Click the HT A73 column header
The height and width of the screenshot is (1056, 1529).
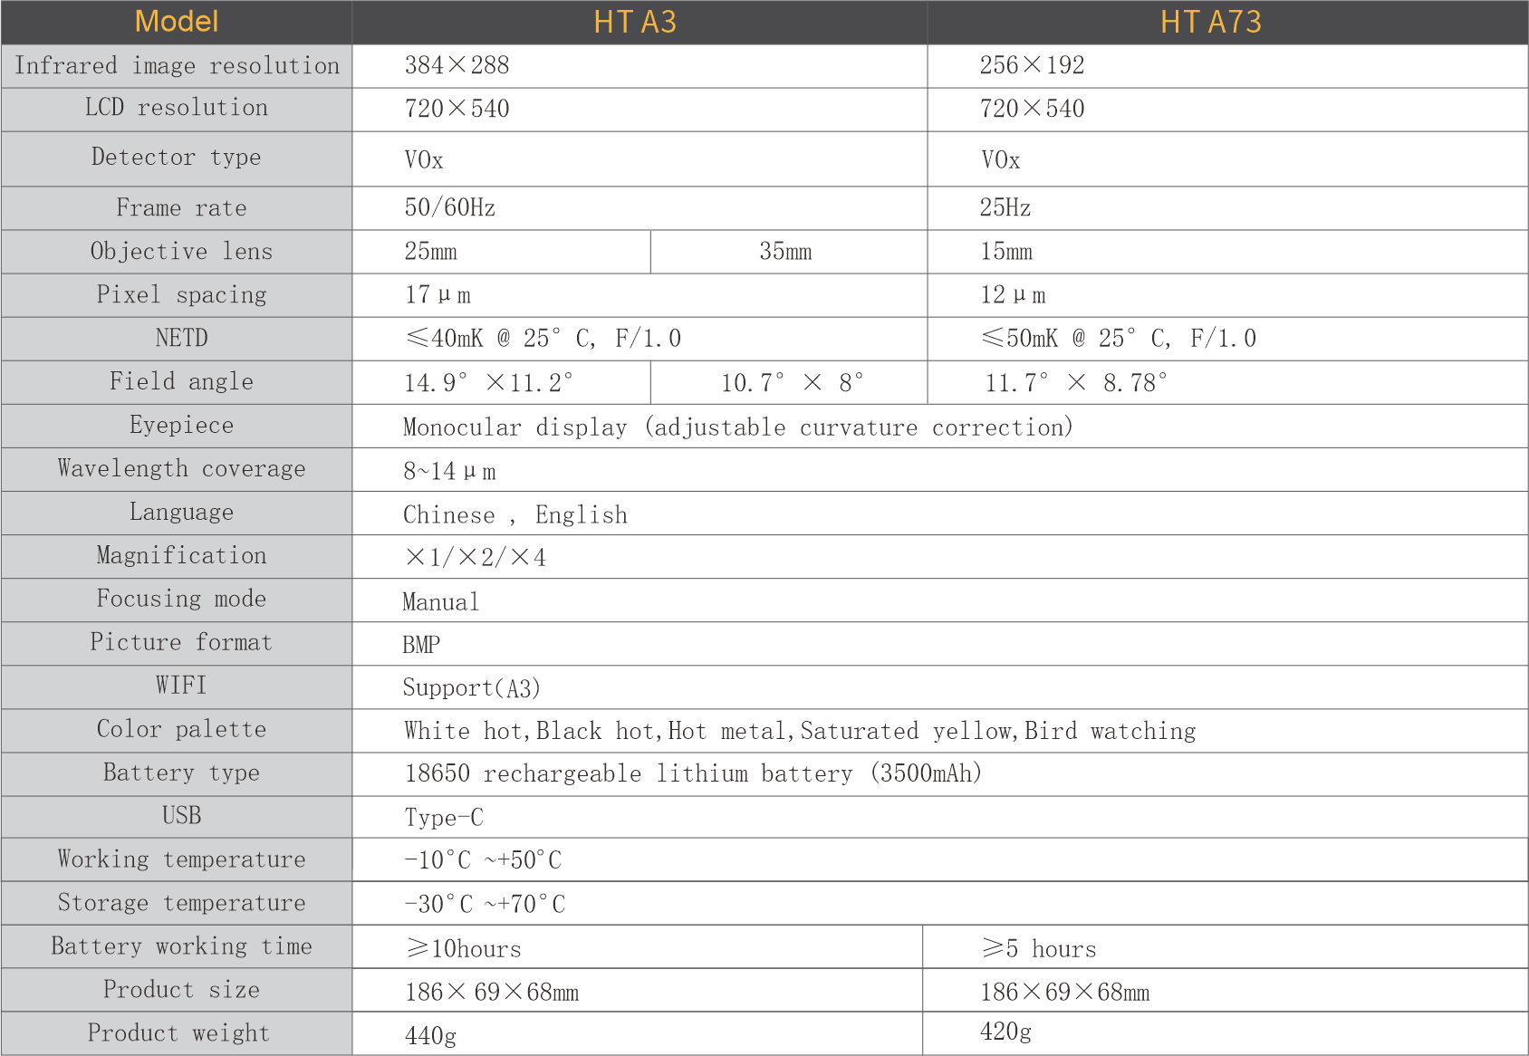[x=1210, y=22]
